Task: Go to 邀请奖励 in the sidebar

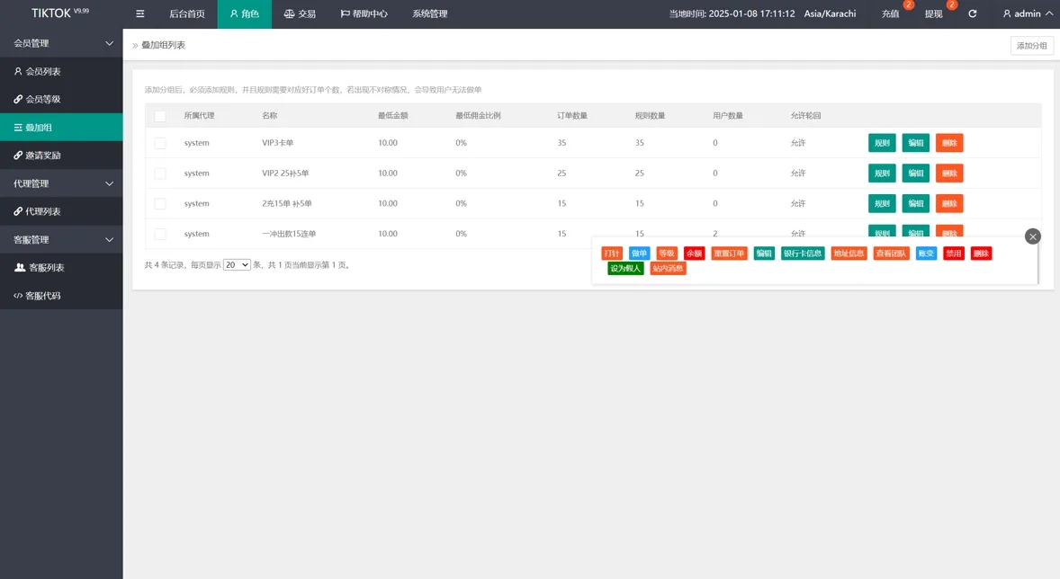Action: 43,156
